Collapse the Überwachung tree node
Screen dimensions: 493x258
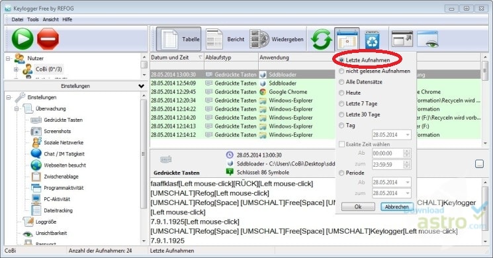(x=17, y=109)
